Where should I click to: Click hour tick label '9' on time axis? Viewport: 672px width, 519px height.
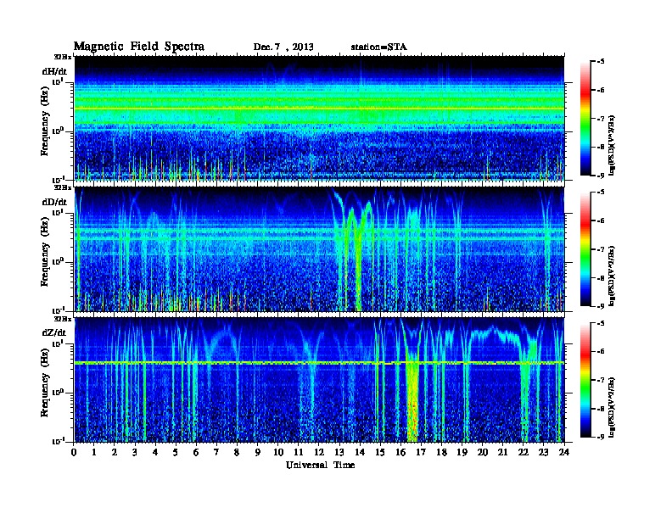[x=258, y=452]
